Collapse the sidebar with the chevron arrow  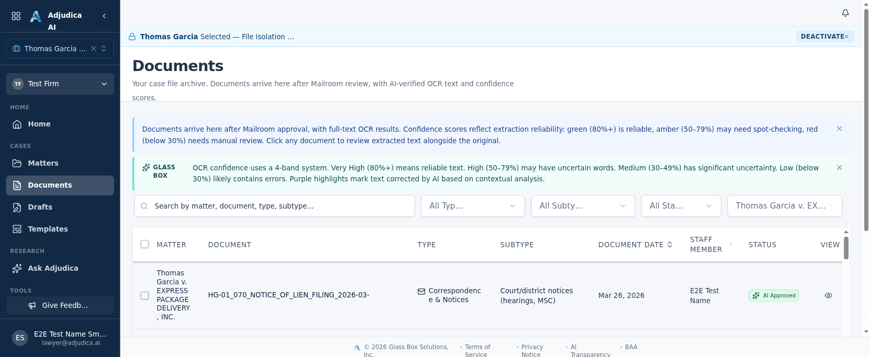point(104,16)
